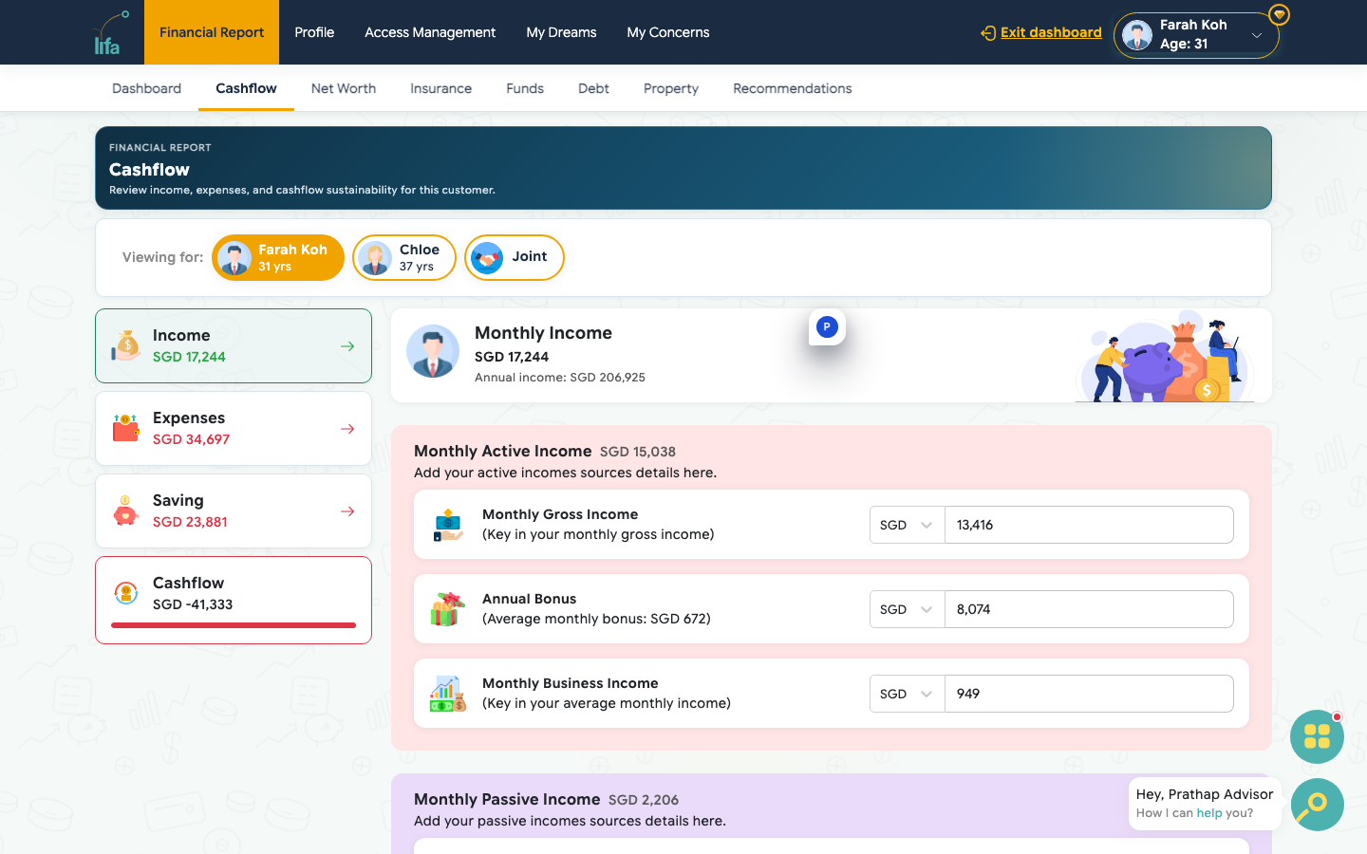Click the help link in chat bubble

[1209, 813]
